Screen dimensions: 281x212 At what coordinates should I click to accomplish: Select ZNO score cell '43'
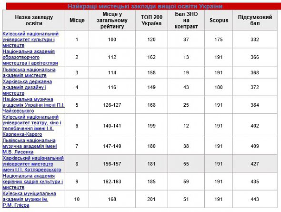point(186,87)
